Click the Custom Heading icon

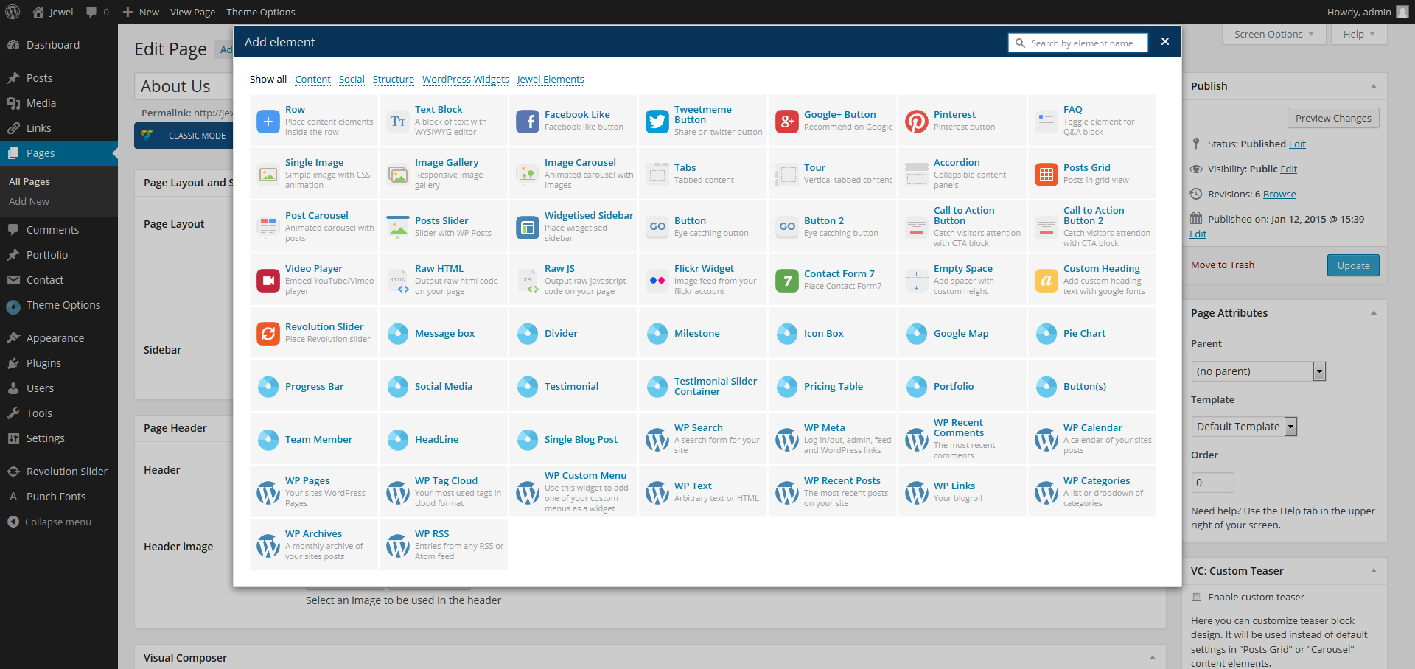tap(1047, 280)
